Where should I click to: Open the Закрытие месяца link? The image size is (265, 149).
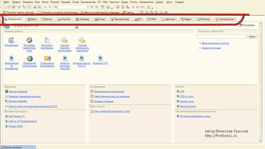[211, 48]
